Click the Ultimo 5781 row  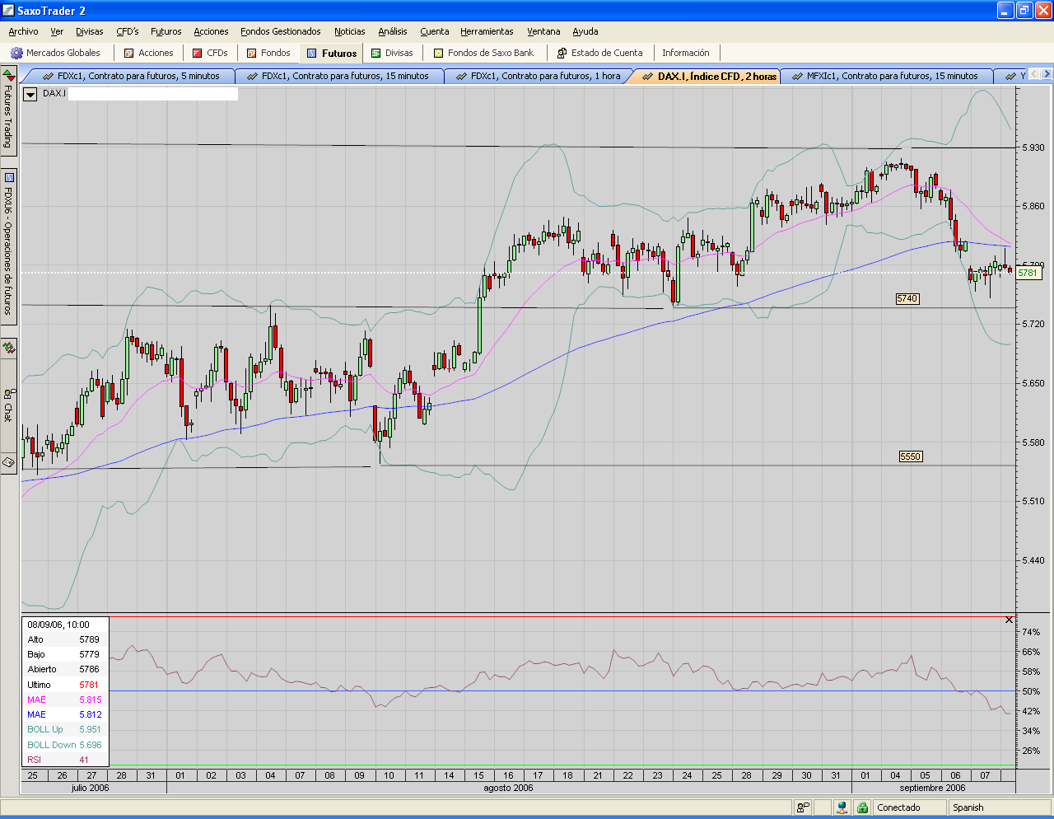[64, 685]
